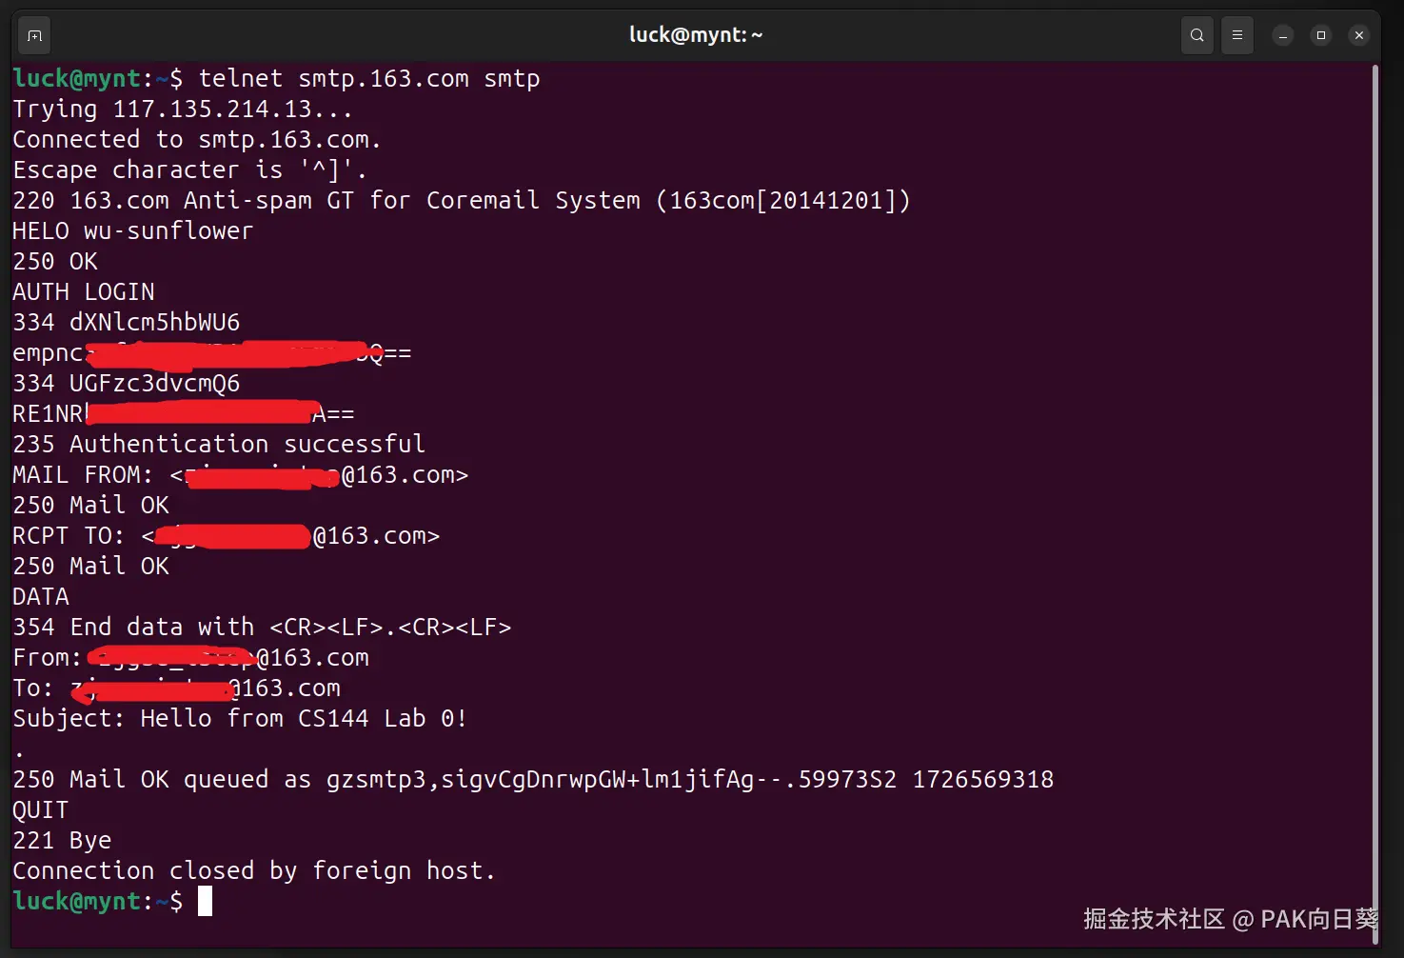Click the Subject: Hello from CS144 line
Screen dimensions: 1404x958
coord(240,718)
